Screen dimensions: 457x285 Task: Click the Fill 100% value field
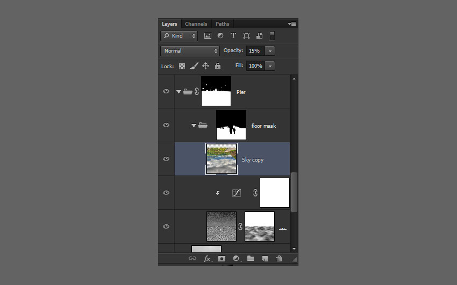pos(255,66)
